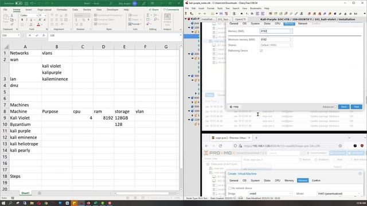Open the Excel Name Box dropdown
367x206 pixels.
tap(18, 35)
